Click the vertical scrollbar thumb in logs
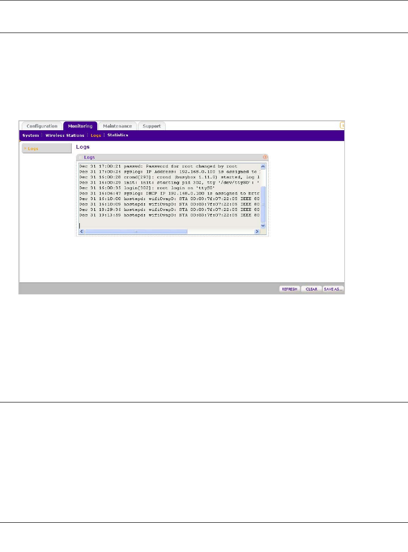 pyautogui.click(x=263, y=204)
